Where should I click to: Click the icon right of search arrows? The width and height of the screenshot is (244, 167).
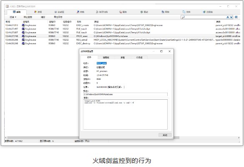(236, 17)
